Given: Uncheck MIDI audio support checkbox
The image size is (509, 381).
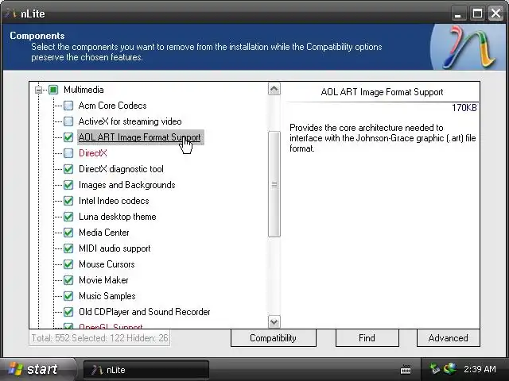Looking at the screenshot, I should (x=68, y=248).
